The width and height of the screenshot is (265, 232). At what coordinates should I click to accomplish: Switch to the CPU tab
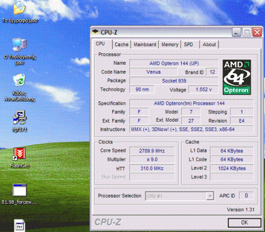(x=100, y=44)
